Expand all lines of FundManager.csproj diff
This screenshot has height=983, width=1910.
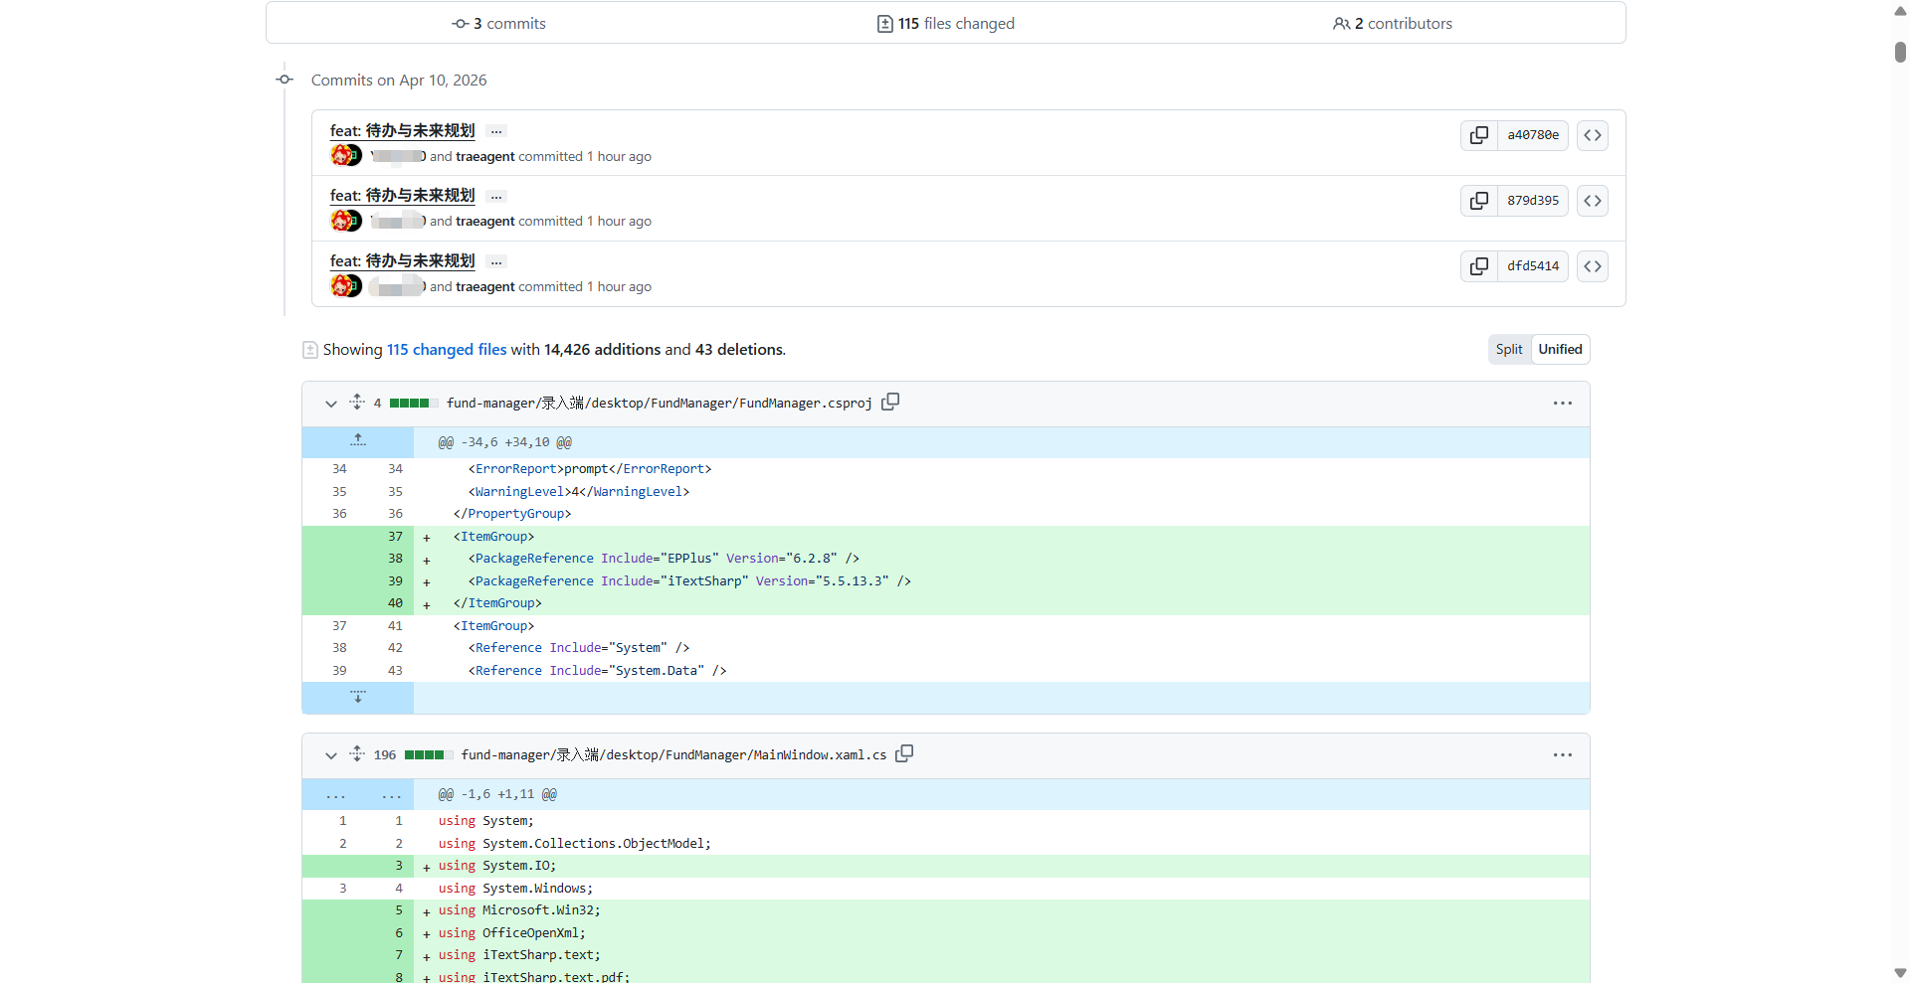[357, 403]
